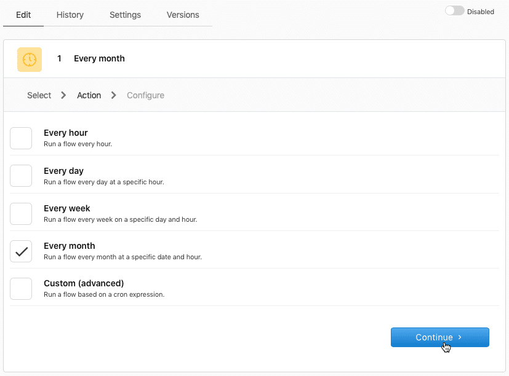Viewport: 509px width, 376px height.
Task: Click chevron between Select and Action
Action: click(64, 95)
